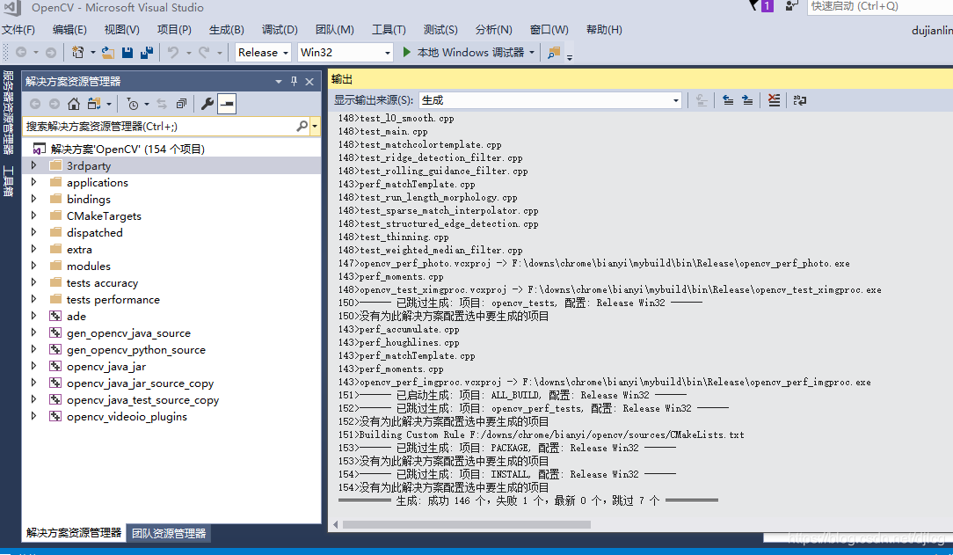Viewport: 953px width, 555px height.
Task: Click the feedback icon near Quick Launch
Action: pyautogui.click(x=791, y=6)
